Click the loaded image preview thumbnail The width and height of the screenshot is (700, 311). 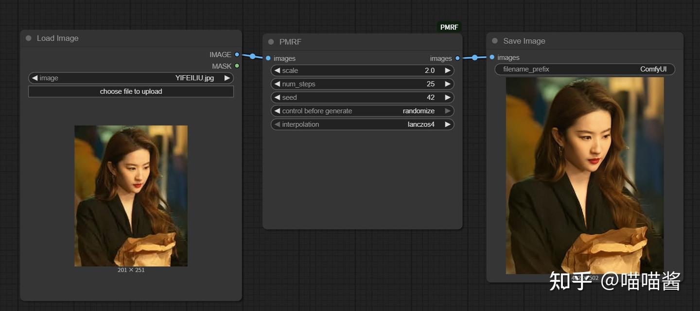(131, 196)
